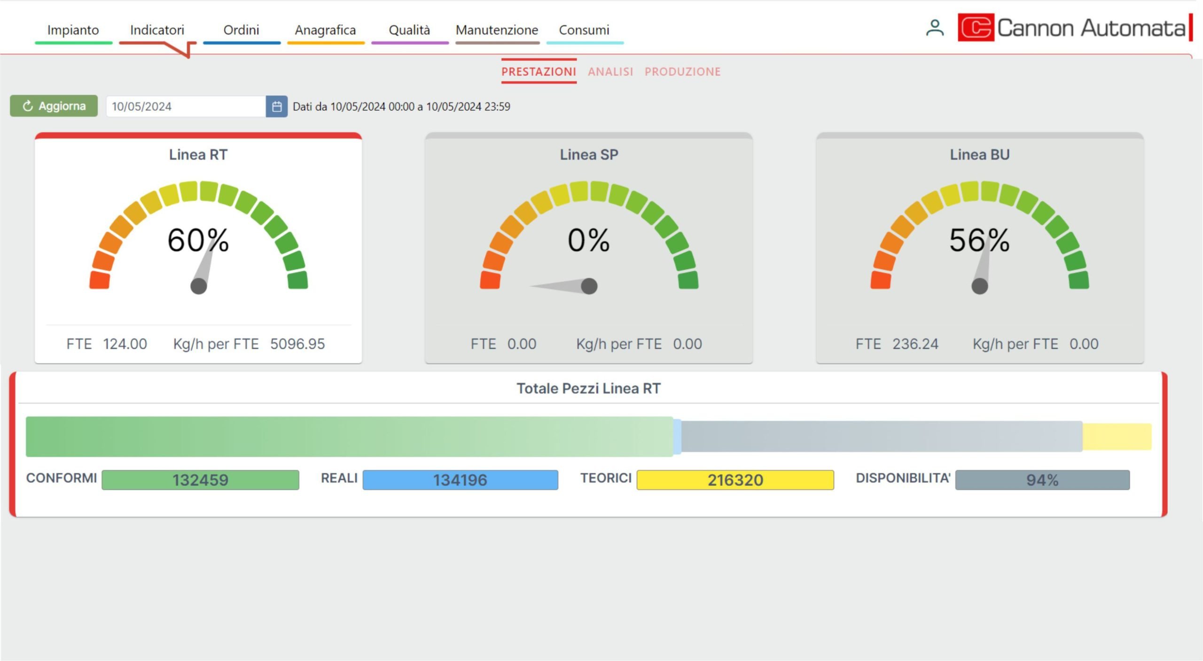
Task: Click the date input field 10/05/2024
Action: (186, 107)
